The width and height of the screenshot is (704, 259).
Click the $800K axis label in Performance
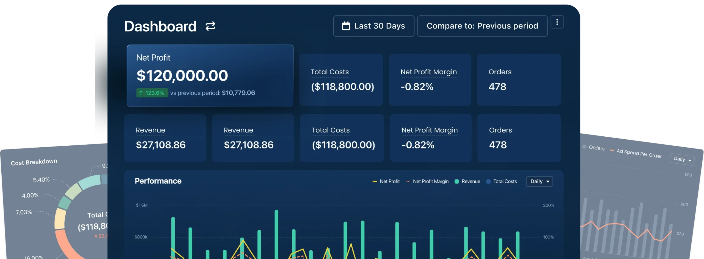point(141,237)
